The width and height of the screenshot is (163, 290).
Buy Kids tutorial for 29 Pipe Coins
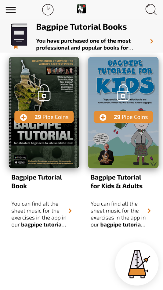tap(123, 117)
